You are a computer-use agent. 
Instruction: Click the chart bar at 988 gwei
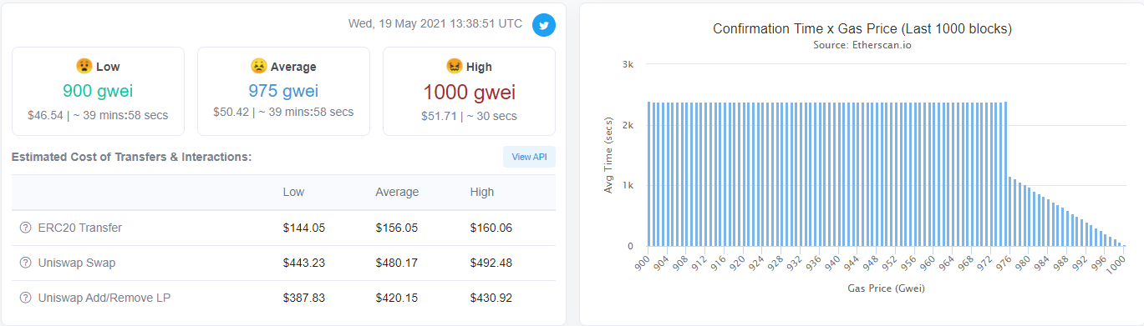pos(1068,228)
